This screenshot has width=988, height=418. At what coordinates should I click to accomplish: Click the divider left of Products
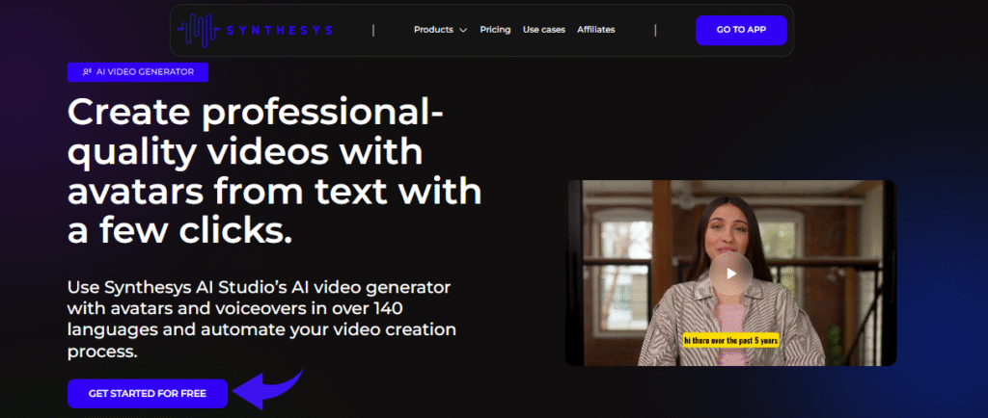(x=373, y=30)
